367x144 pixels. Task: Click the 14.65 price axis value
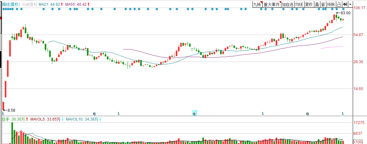click(x=359, y=89)
